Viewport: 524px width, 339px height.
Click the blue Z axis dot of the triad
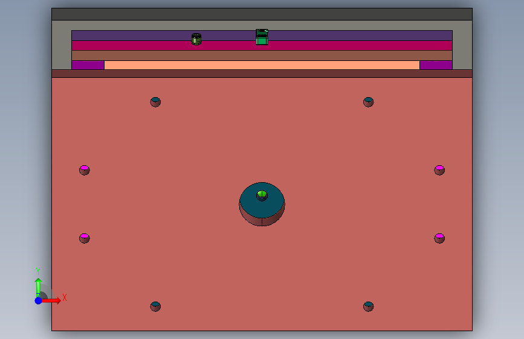pos(39,300)
